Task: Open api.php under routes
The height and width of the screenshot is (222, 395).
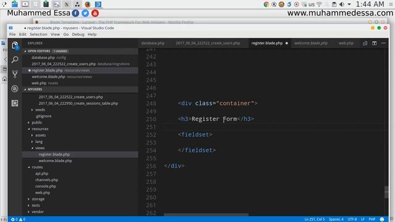Action: coord(80,173)
